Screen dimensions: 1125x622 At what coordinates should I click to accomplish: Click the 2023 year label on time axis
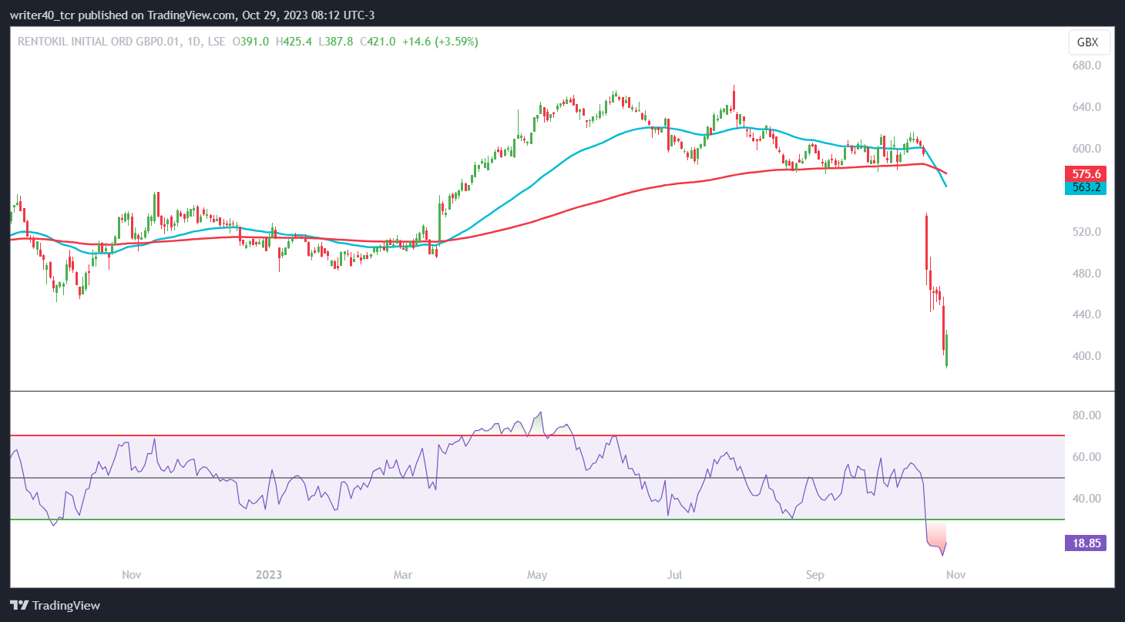[269, 575]
